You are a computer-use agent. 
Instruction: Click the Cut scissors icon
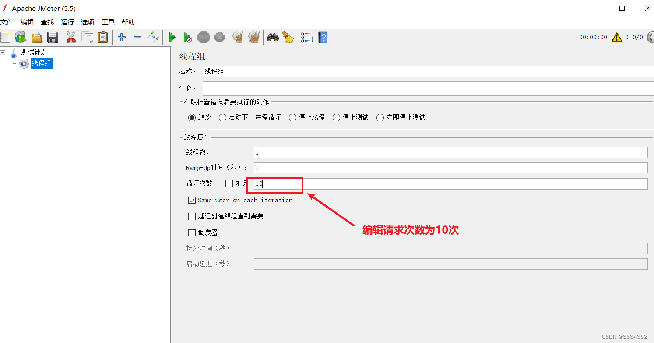[x=71, y=38]
